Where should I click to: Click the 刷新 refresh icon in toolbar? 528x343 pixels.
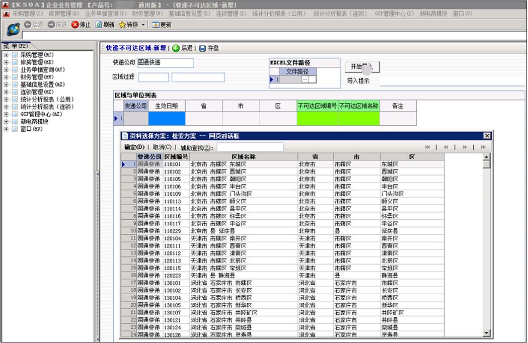coord(99,24)
